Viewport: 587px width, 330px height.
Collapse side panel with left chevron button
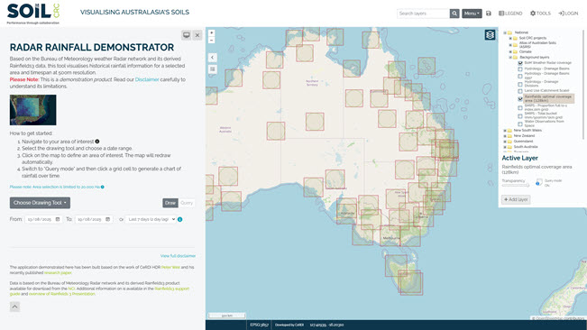coord(212,57)
